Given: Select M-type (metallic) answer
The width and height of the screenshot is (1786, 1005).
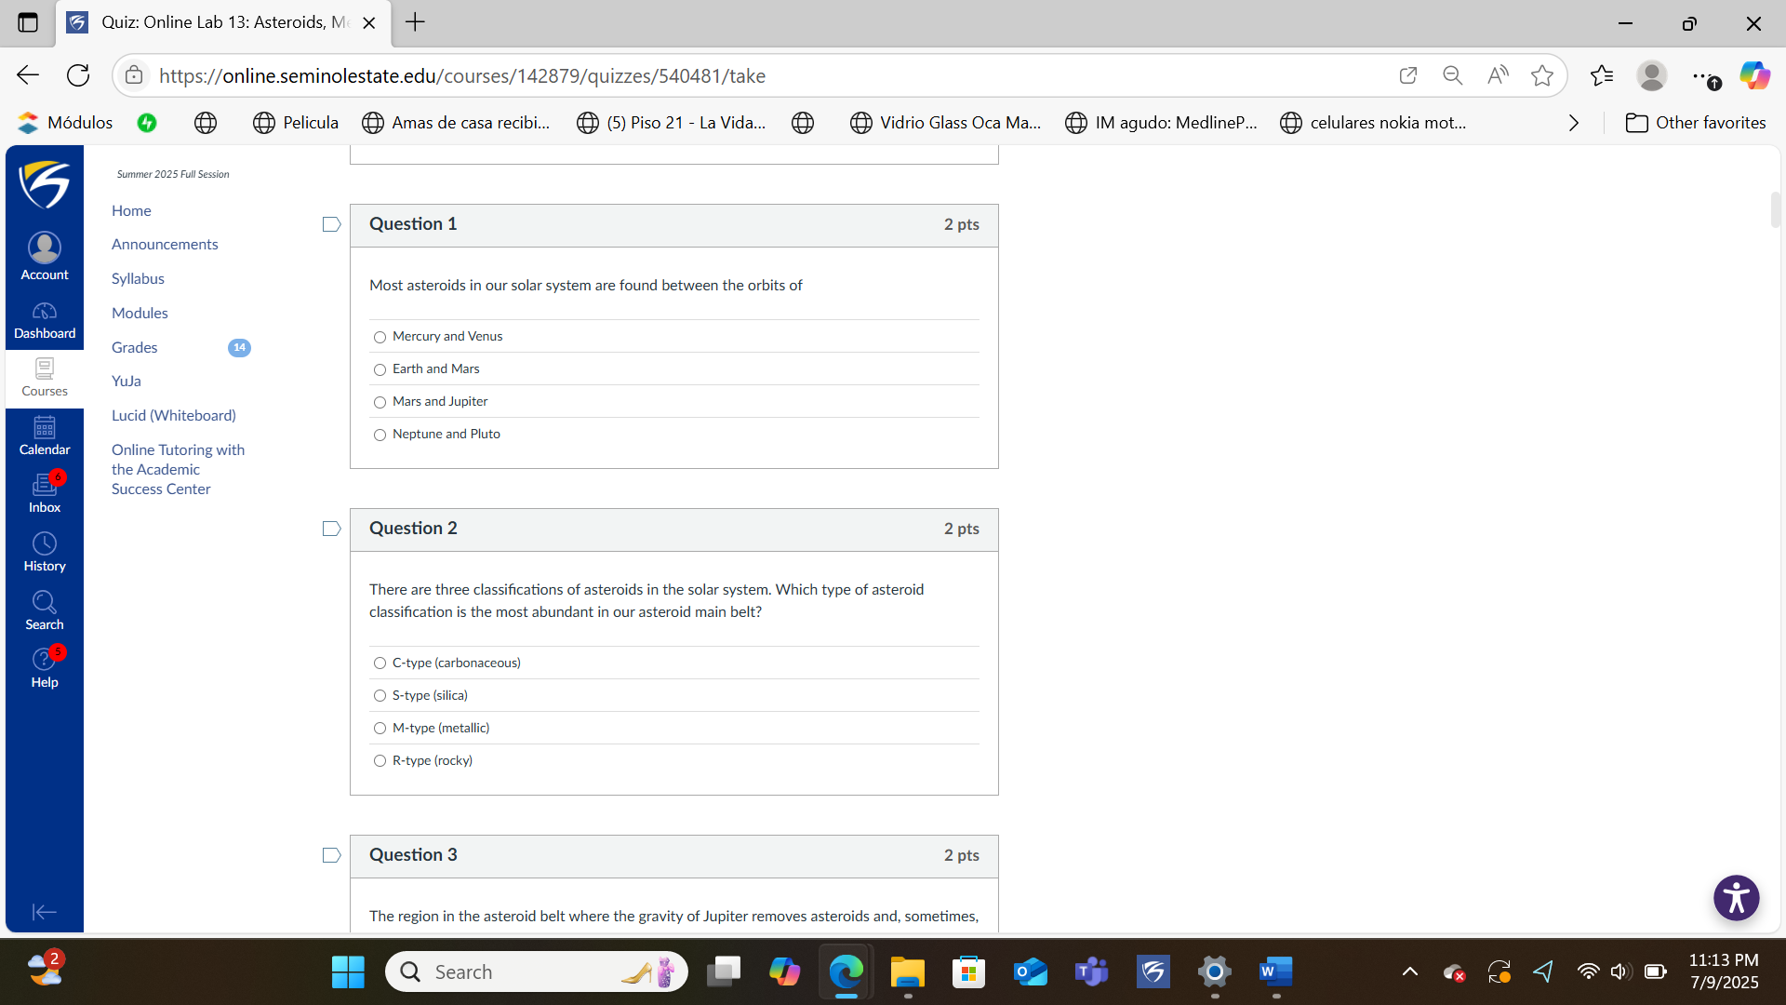Looking at the screenshot, I should click(x=380, y=728).
